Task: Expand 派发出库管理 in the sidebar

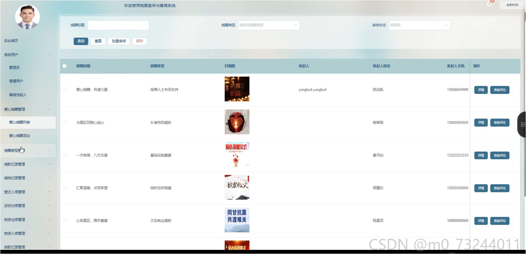Action: click(28, 206)
